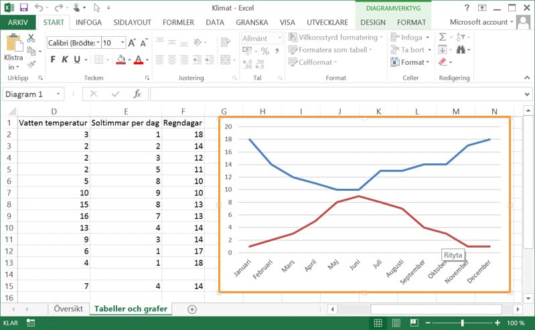Click the text orientation icon
Image resolution: width=535 pixels, height=330 pixels.
point(198,42)
